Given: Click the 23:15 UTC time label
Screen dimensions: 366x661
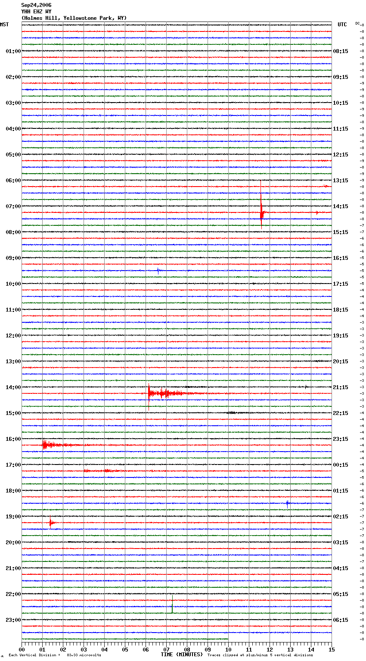Looking at the screenshot, I should [x=341, y=439].
